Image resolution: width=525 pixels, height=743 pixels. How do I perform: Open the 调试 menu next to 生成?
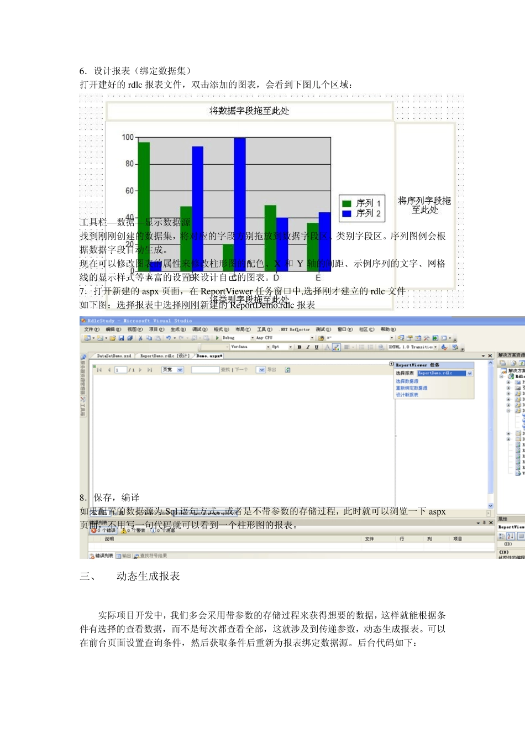(200, 329)
